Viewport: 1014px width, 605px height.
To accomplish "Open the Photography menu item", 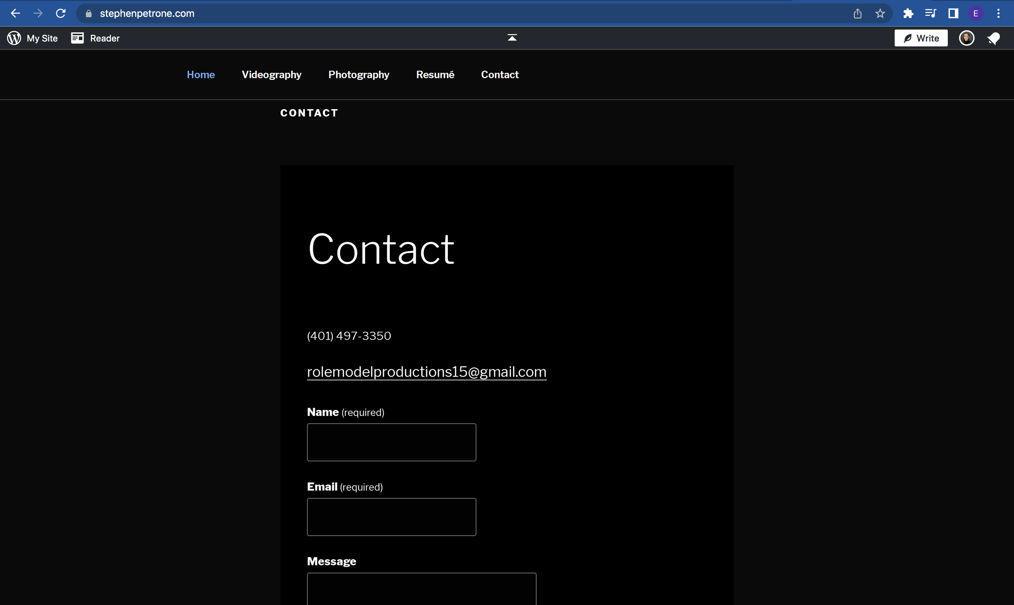I will pos(359,75).
